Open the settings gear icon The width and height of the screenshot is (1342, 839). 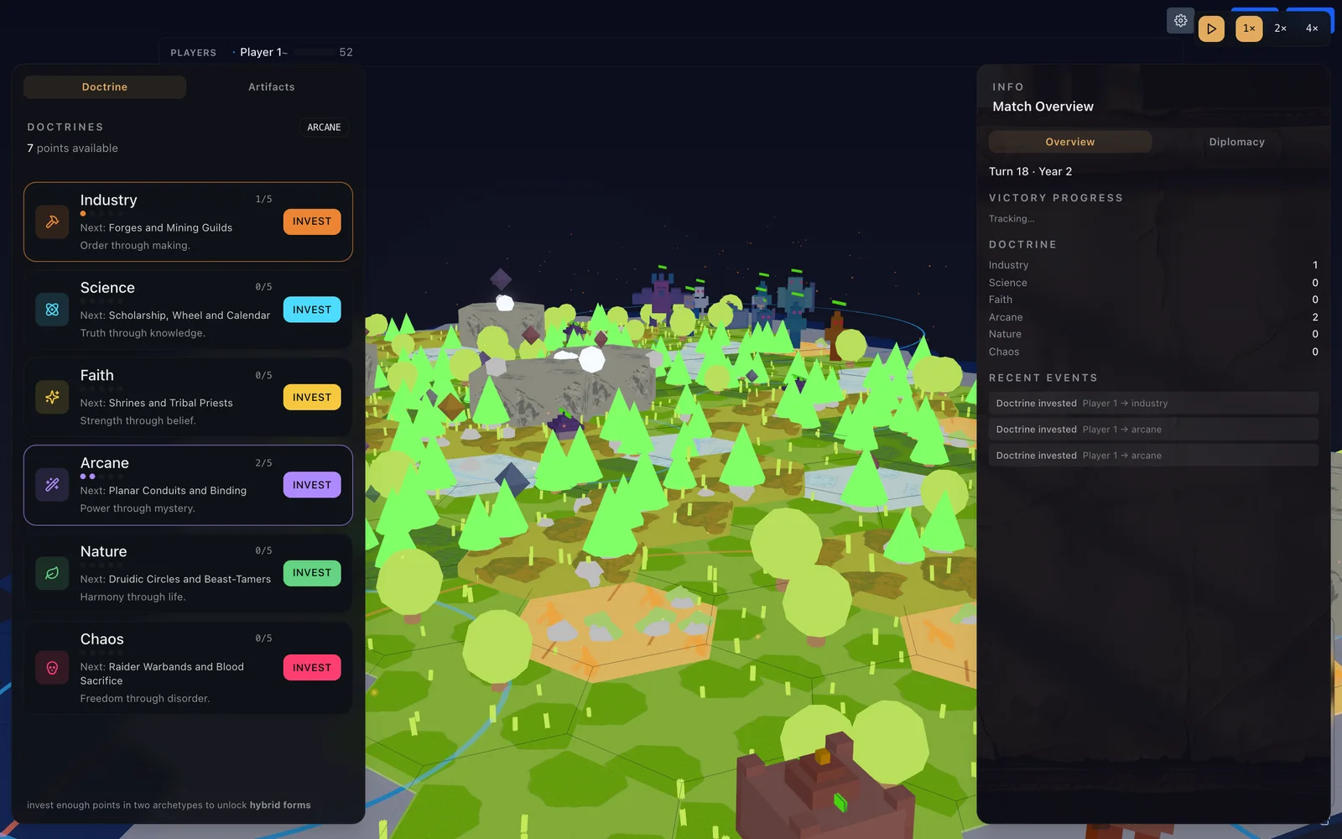coord(1180,21)
